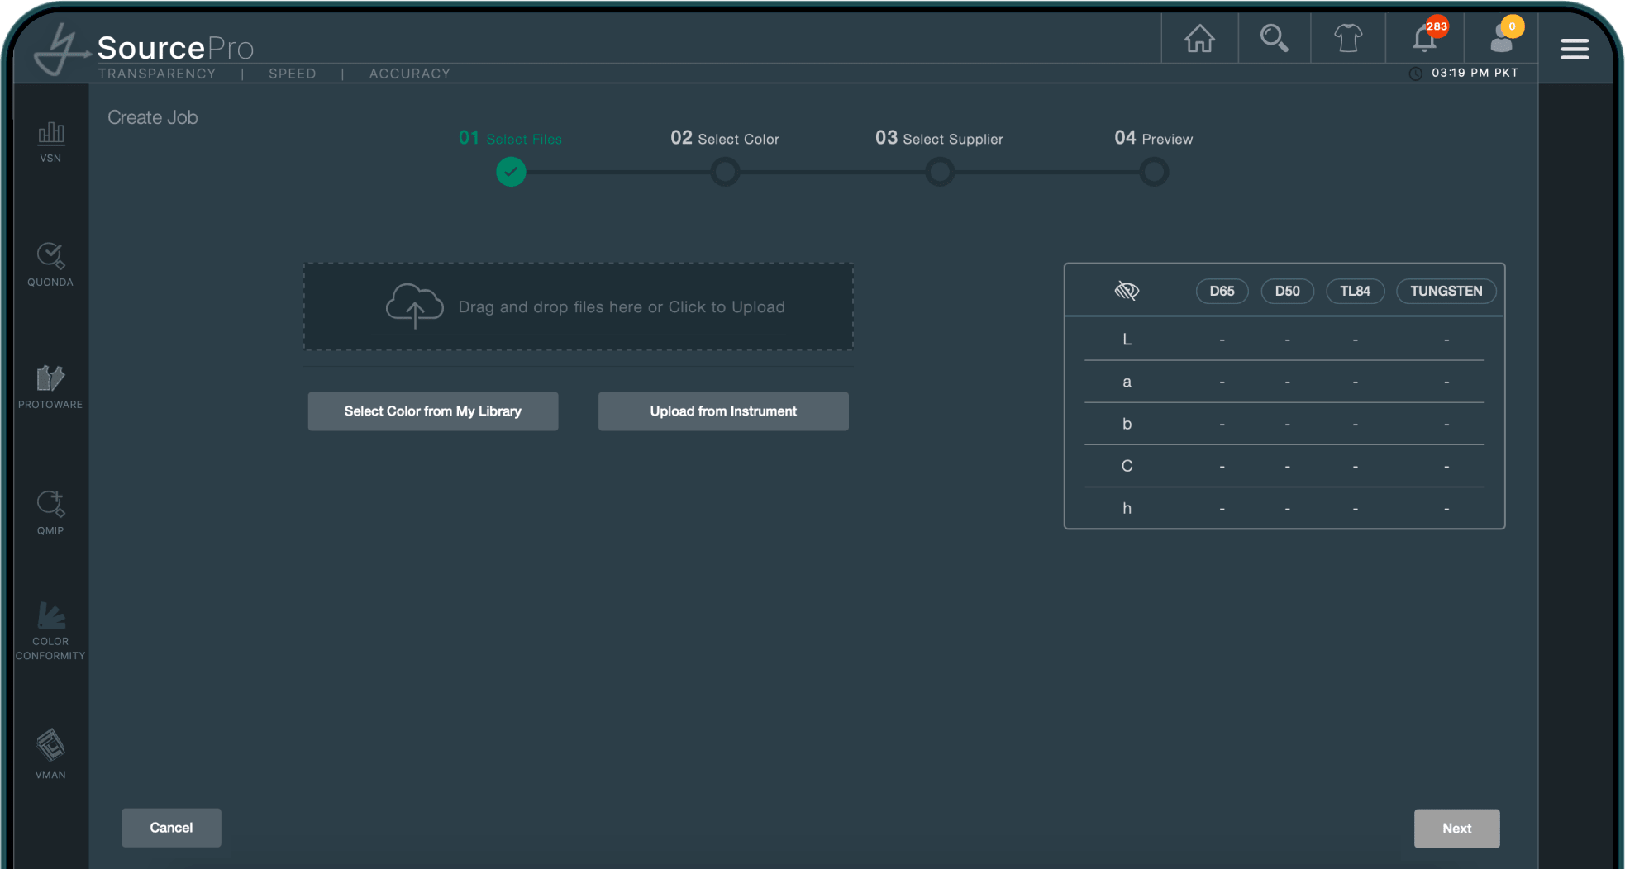This screenshot has width=1625, height=869.
Task: Select the TL84 illuminant
Action: point(1355,291)
